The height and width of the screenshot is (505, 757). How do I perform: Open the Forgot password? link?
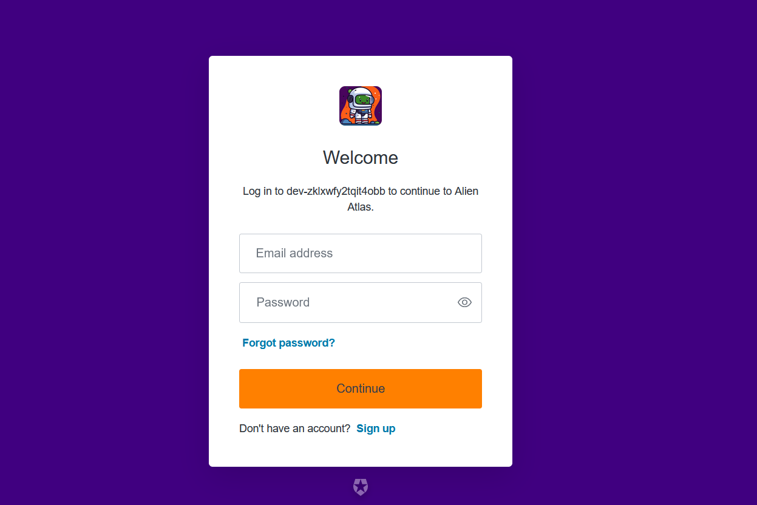pos(288,343)
